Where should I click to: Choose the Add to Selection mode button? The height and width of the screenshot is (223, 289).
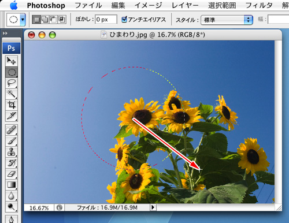pos(45,20)
